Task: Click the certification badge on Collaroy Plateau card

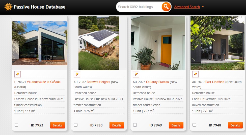Action: pos(136,74)
